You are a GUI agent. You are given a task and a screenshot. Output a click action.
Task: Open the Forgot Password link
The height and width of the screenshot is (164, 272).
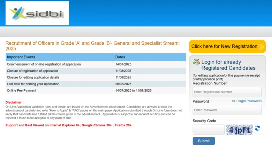[x=249, y=101]
